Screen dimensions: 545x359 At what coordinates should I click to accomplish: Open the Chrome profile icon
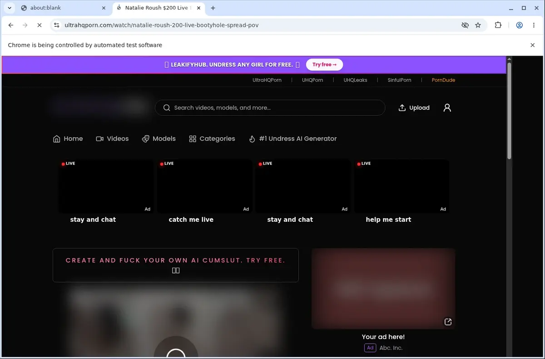coord(519,25)
